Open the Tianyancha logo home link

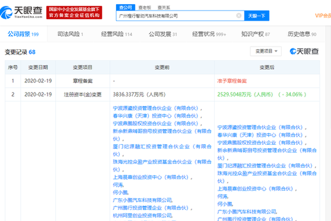[x=21, y=12]
